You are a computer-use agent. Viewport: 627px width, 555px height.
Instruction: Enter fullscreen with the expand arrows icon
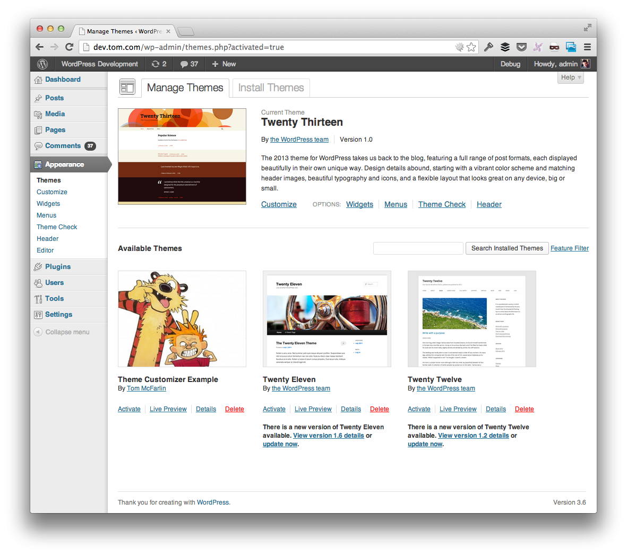click(587, 28)
